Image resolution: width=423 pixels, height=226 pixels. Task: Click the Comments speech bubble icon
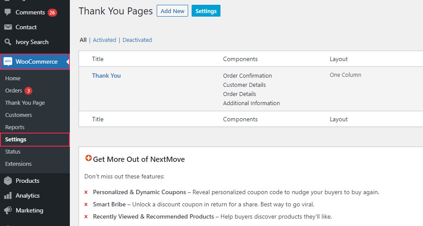click(x=8, y=12)
